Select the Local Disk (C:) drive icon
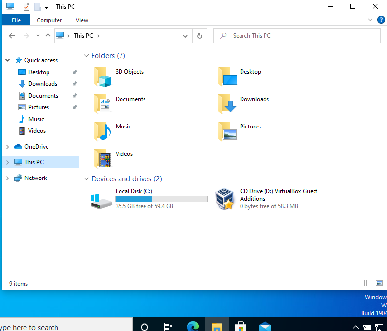Screen dimensions: 387x331 click(x=101, y=202)
